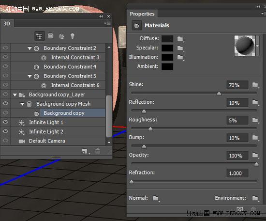Hide Infinite Light 1 visibility
266x221 pixels.
pyautogui.click(x=5, y=122)
